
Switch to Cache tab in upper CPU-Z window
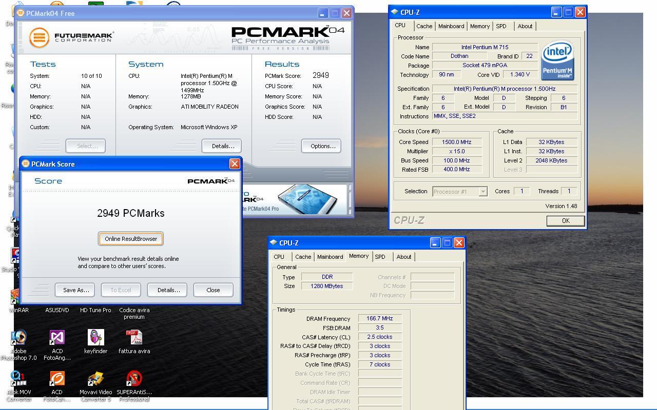[424, 26]
